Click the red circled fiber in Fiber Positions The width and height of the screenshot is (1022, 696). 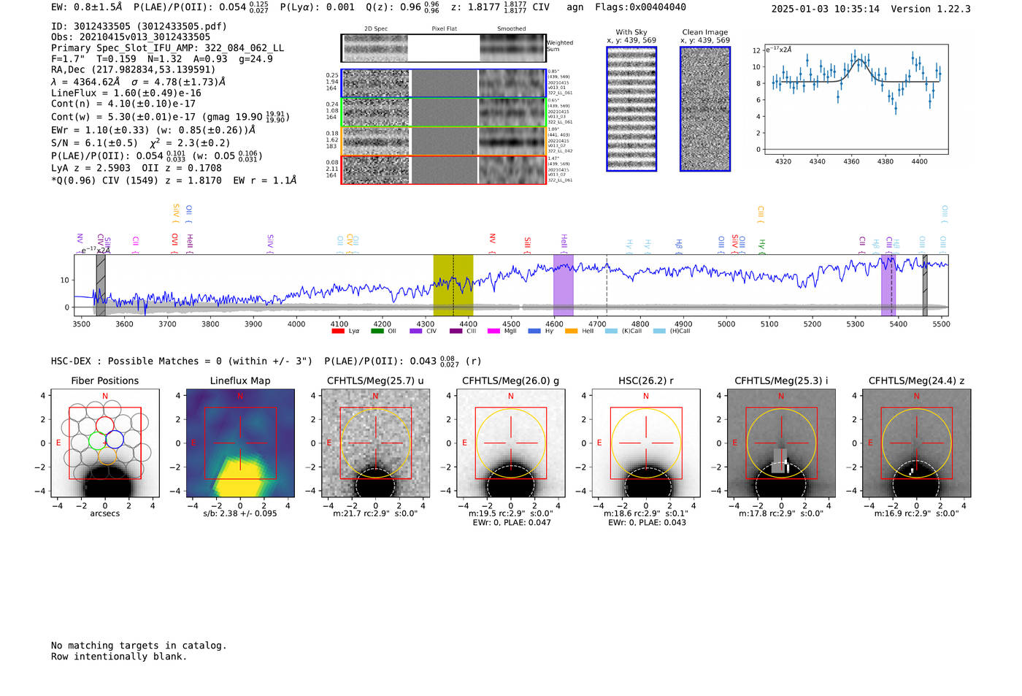pyautogui.click(x=104, y=425)
